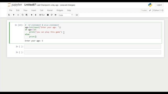Viewport: 168px width, 94px height.
Task: Select the last empty code cell
Action: (x=92, y=52)
